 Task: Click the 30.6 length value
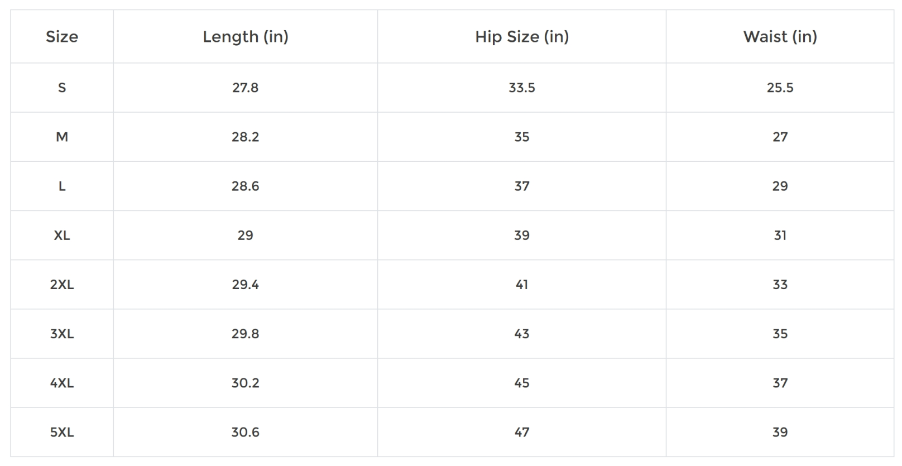[x=246, y=432]
